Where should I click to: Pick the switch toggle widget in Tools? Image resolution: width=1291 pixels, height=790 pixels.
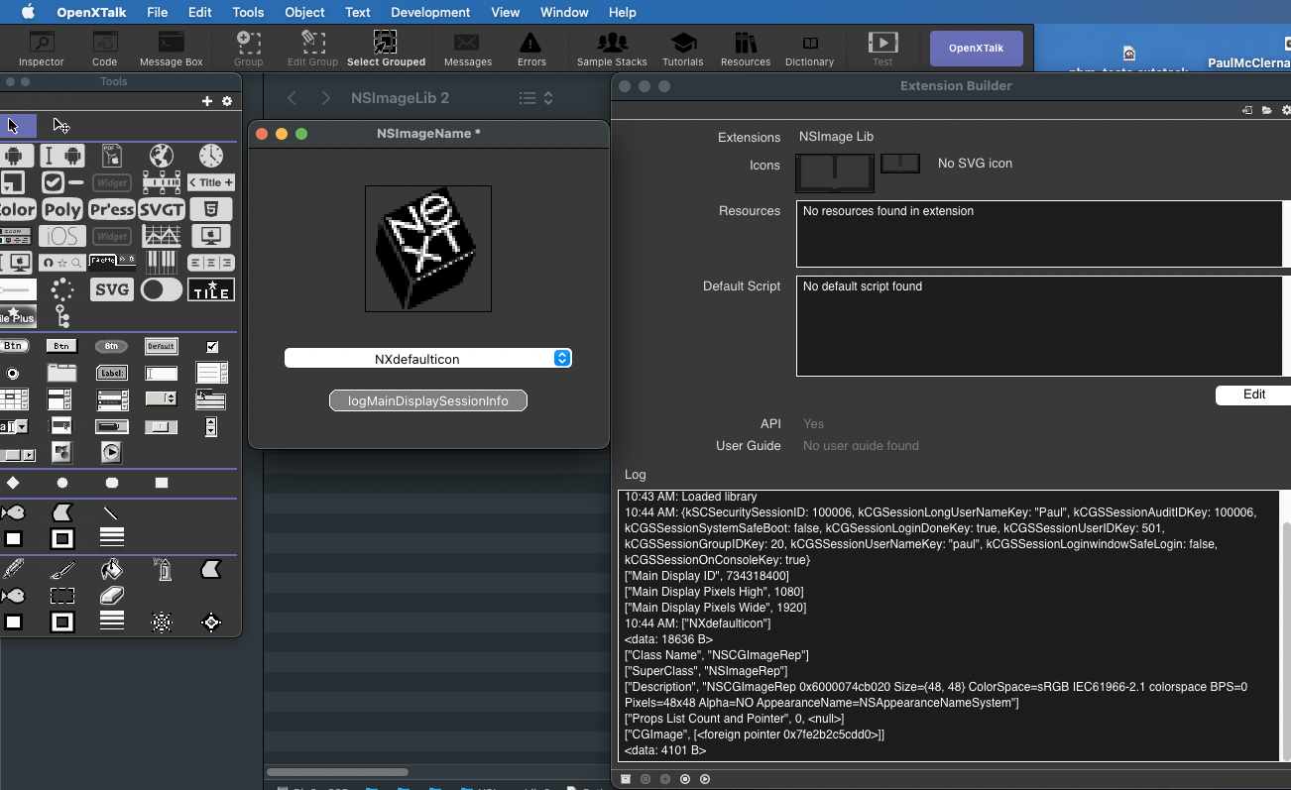click(162, 289)
